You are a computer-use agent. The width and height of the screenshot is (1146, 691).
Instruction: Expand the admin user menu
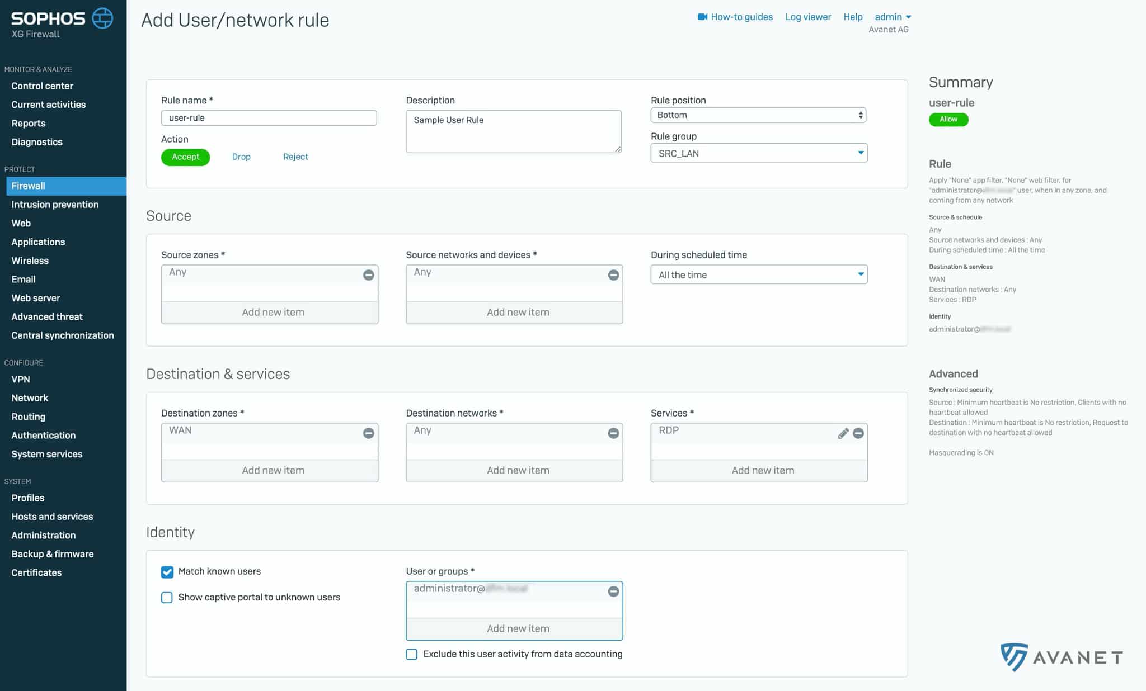tap(893, 17)
